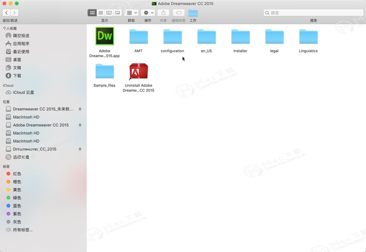The width and height of the screenshot is (366, 252).
Task: Open the en_US folder
Action: tap(207, 37)
